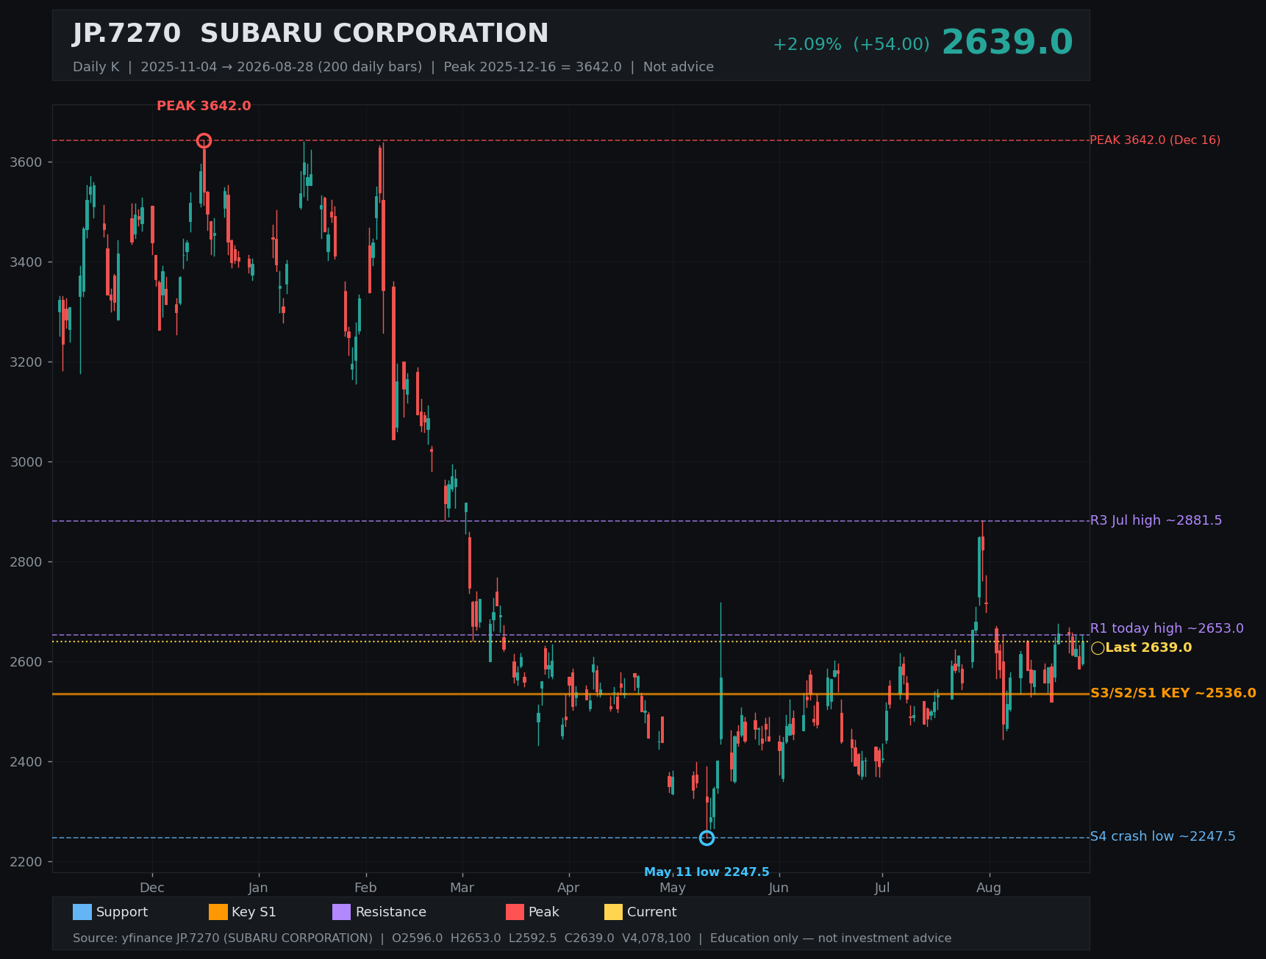Select the 3000 price axis label
This screenshot has width=1266, height=959.
coord(26,462)
